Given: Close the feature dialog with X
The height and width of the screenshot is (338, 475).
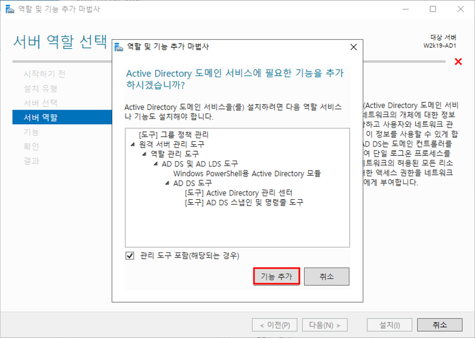Looking at the screenshot, I should click(354, 47).
